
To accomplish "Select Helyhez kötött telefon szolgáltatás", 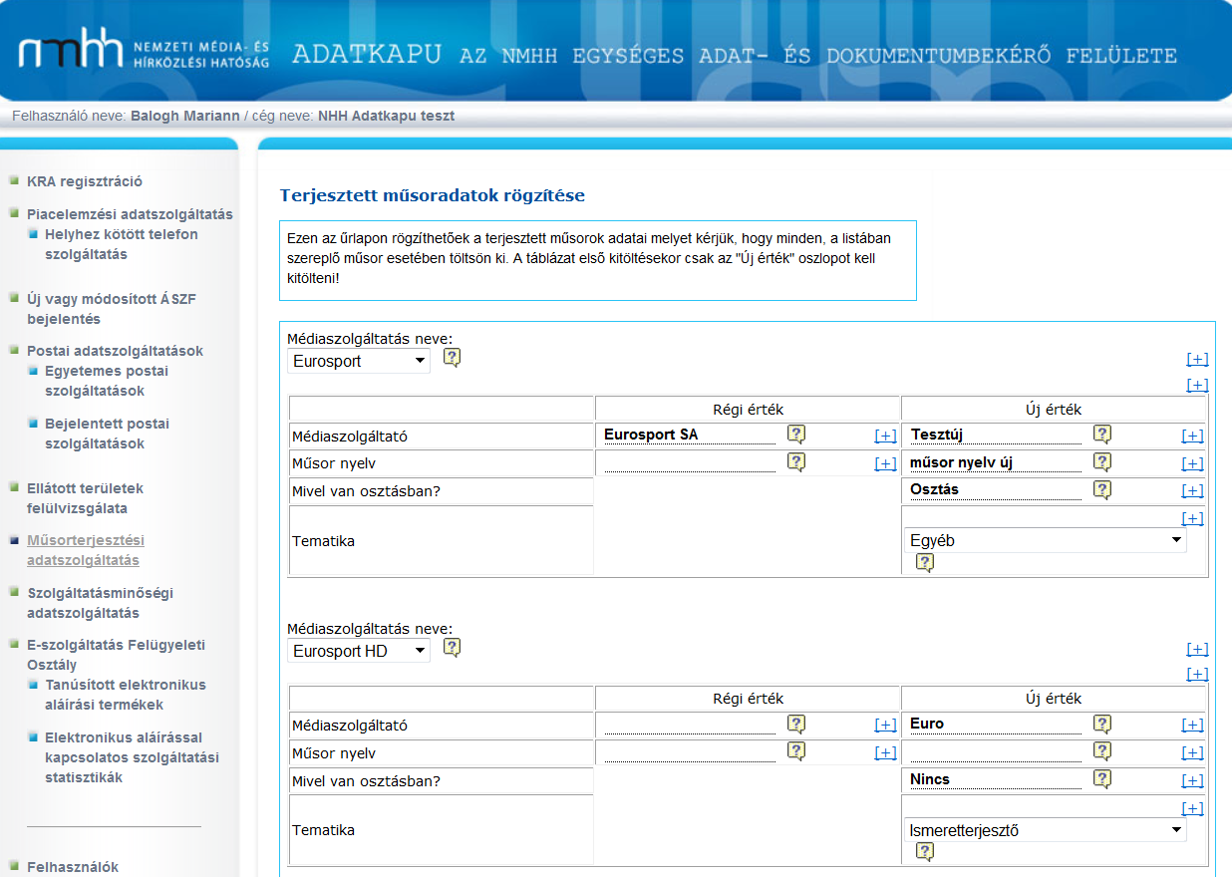I will pyautogui.click(x=122, y=244).
